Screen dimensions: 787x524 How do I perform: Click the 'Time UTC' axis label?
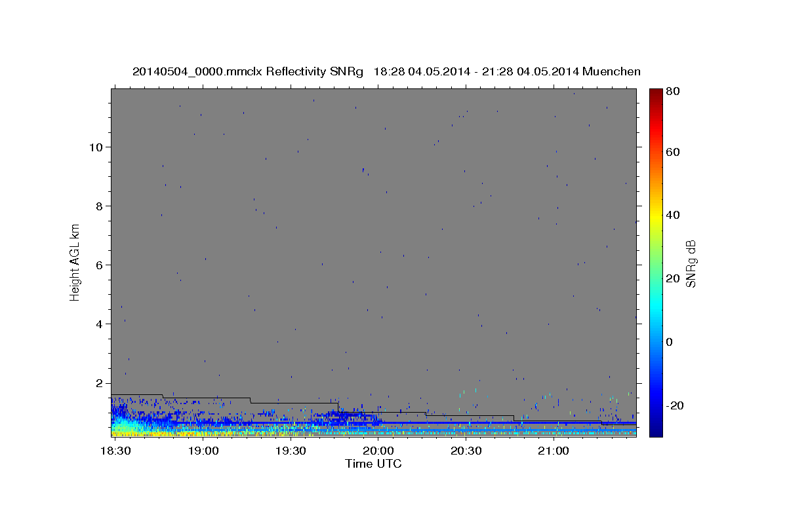click(x=374, y=464)
